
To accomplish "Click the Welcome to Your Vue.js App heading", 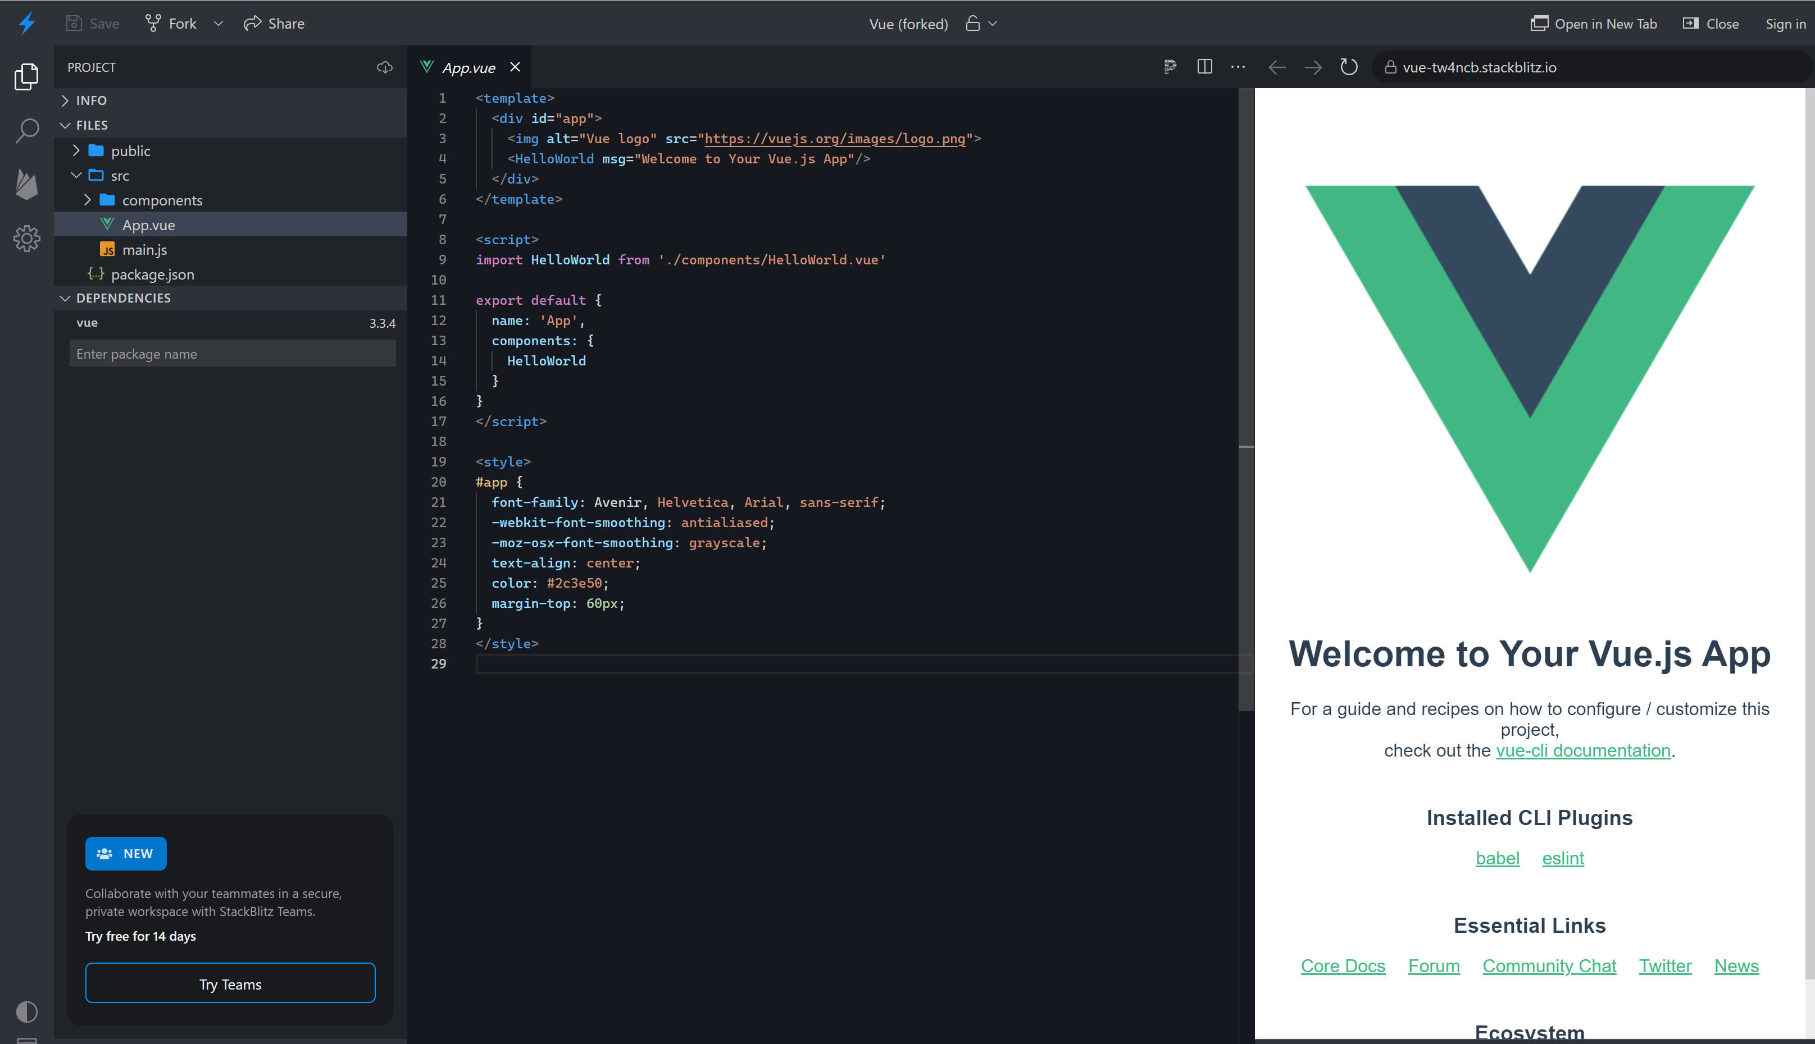I will [x=1530, y=653].
